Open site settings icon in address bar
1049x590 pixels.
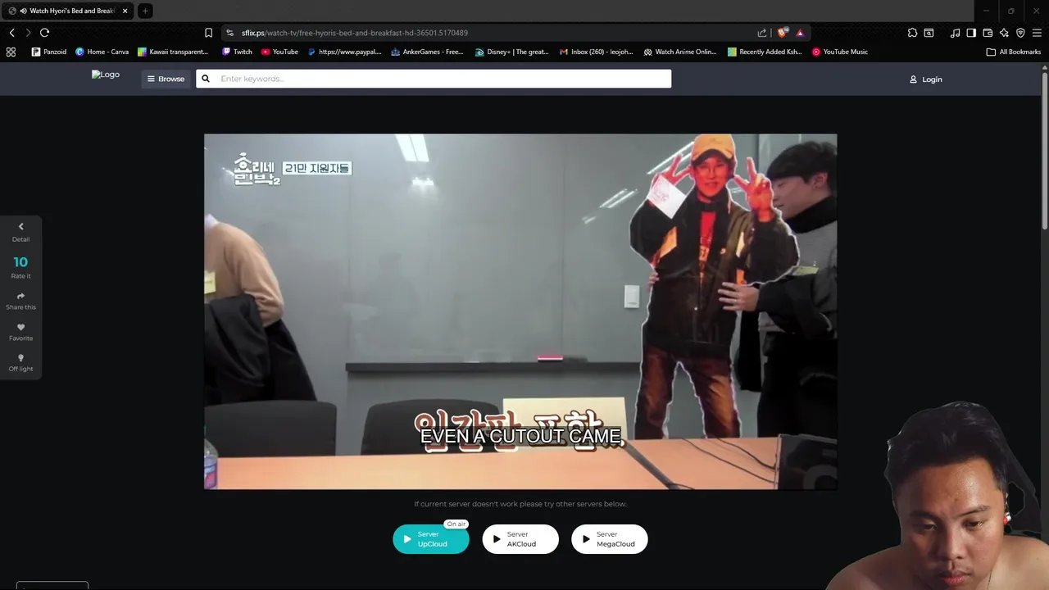[230, 33]
